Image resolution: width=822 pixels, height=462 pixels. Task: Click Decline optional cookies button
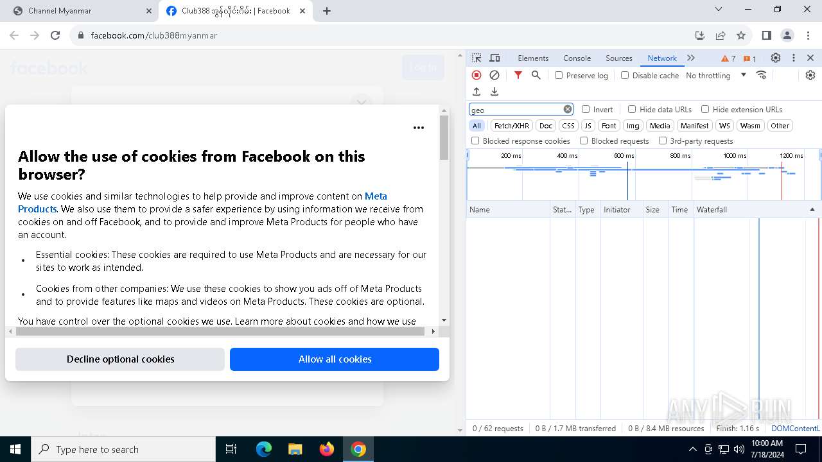(x=120, y=359)
